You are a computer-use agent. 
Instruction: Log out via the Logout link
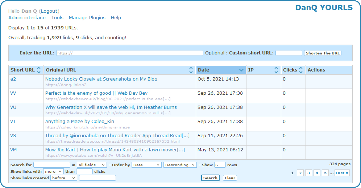49,11
